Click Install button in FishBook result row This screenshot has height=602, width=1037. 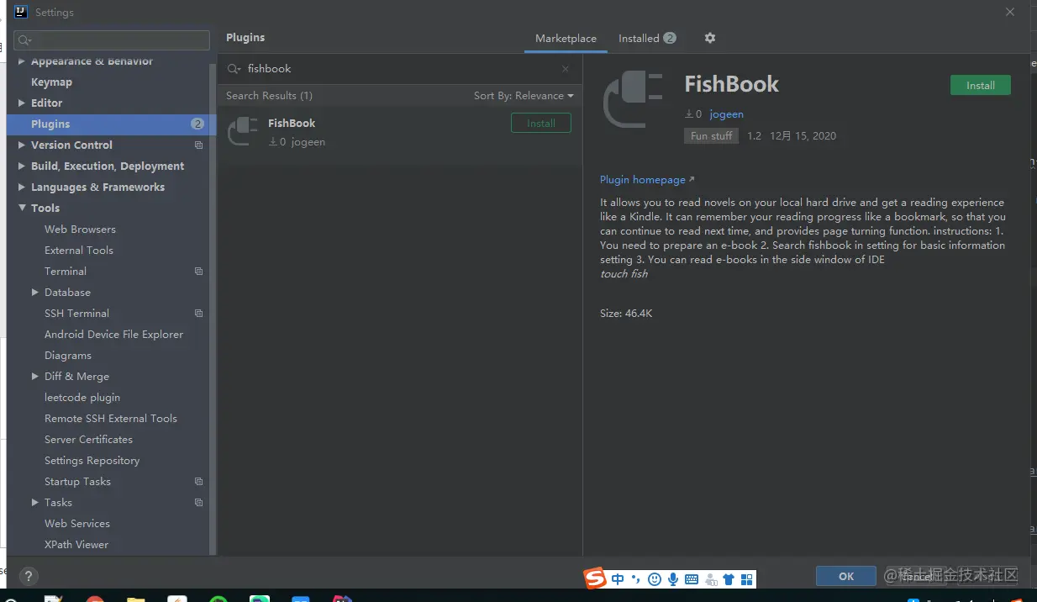(x=541, y=124)
